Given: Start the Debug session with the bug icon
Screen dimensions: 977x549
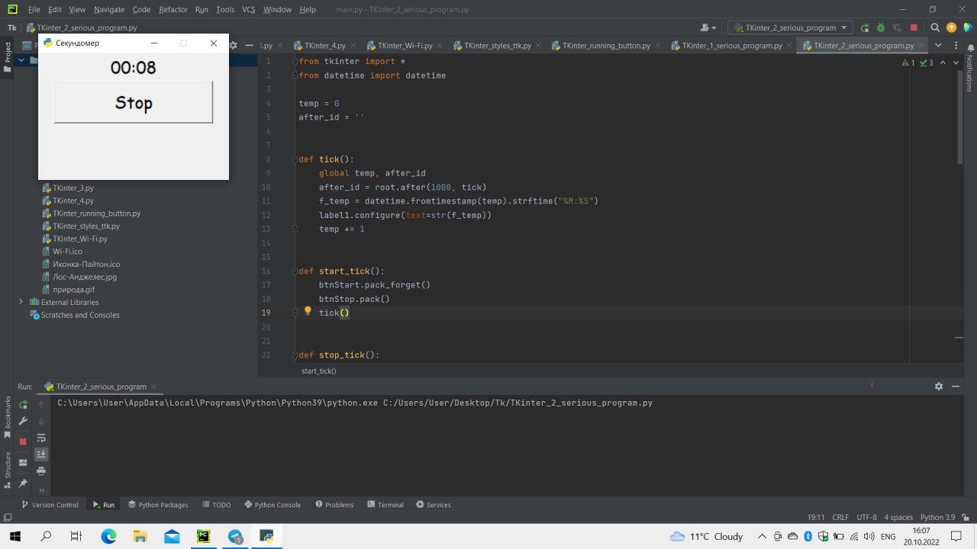Looking at the screenshot, I should (881, 27).
